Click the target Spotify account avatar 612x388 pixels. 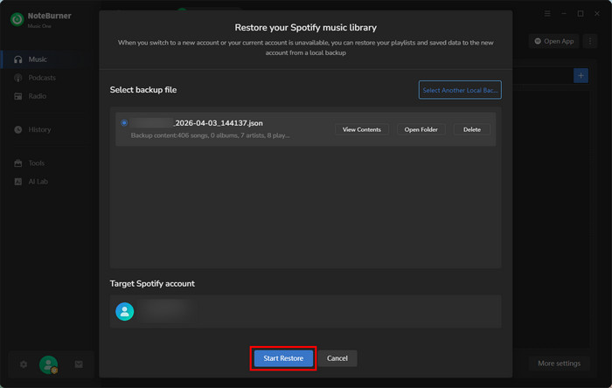click(124, 312)
